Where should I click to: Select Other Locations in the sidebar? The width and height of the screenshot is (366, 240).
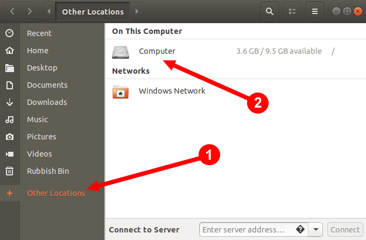[56, 193]
